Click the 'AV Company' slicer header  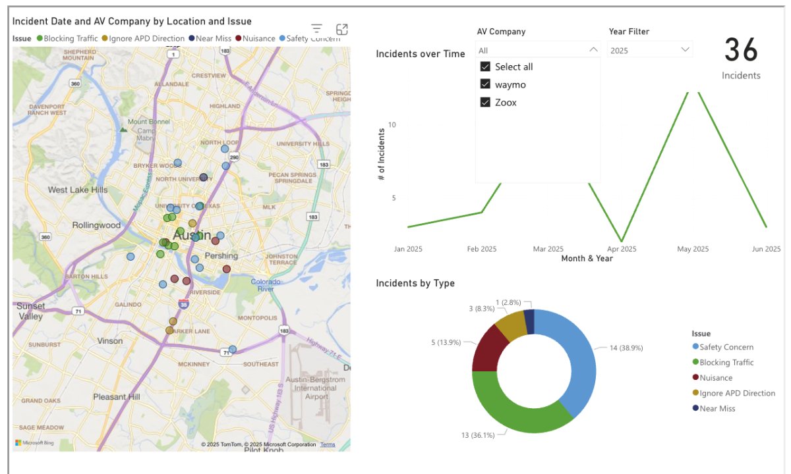(x=501, y=32)
